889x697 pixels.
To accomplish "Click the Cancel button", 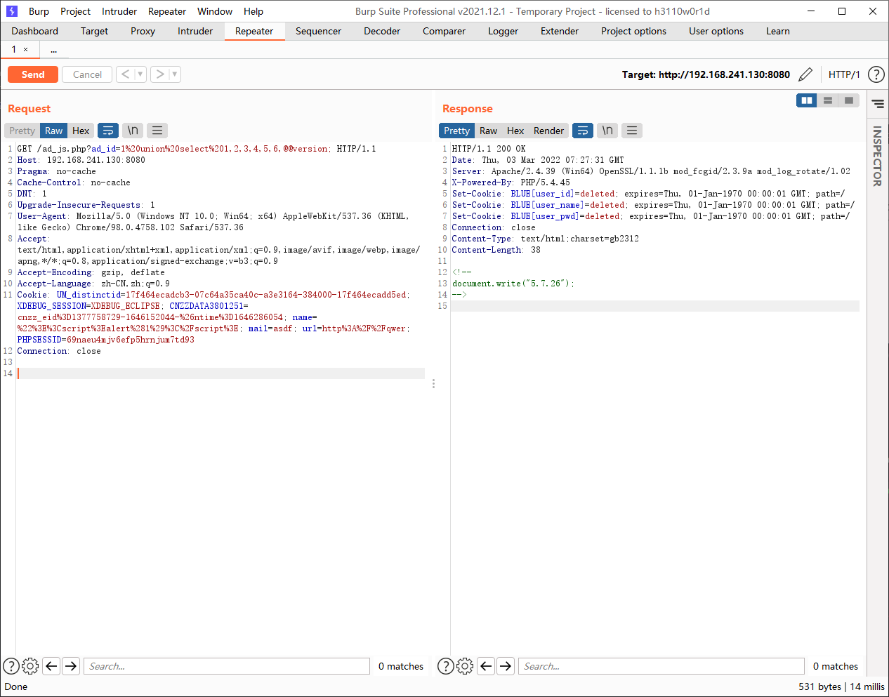I will tap(87, 74).
